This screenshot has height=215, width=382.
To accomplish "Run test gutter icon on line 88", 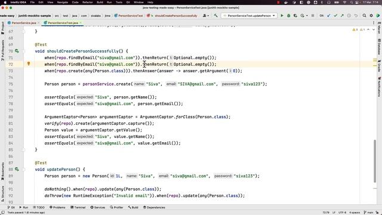I will 17,169.
